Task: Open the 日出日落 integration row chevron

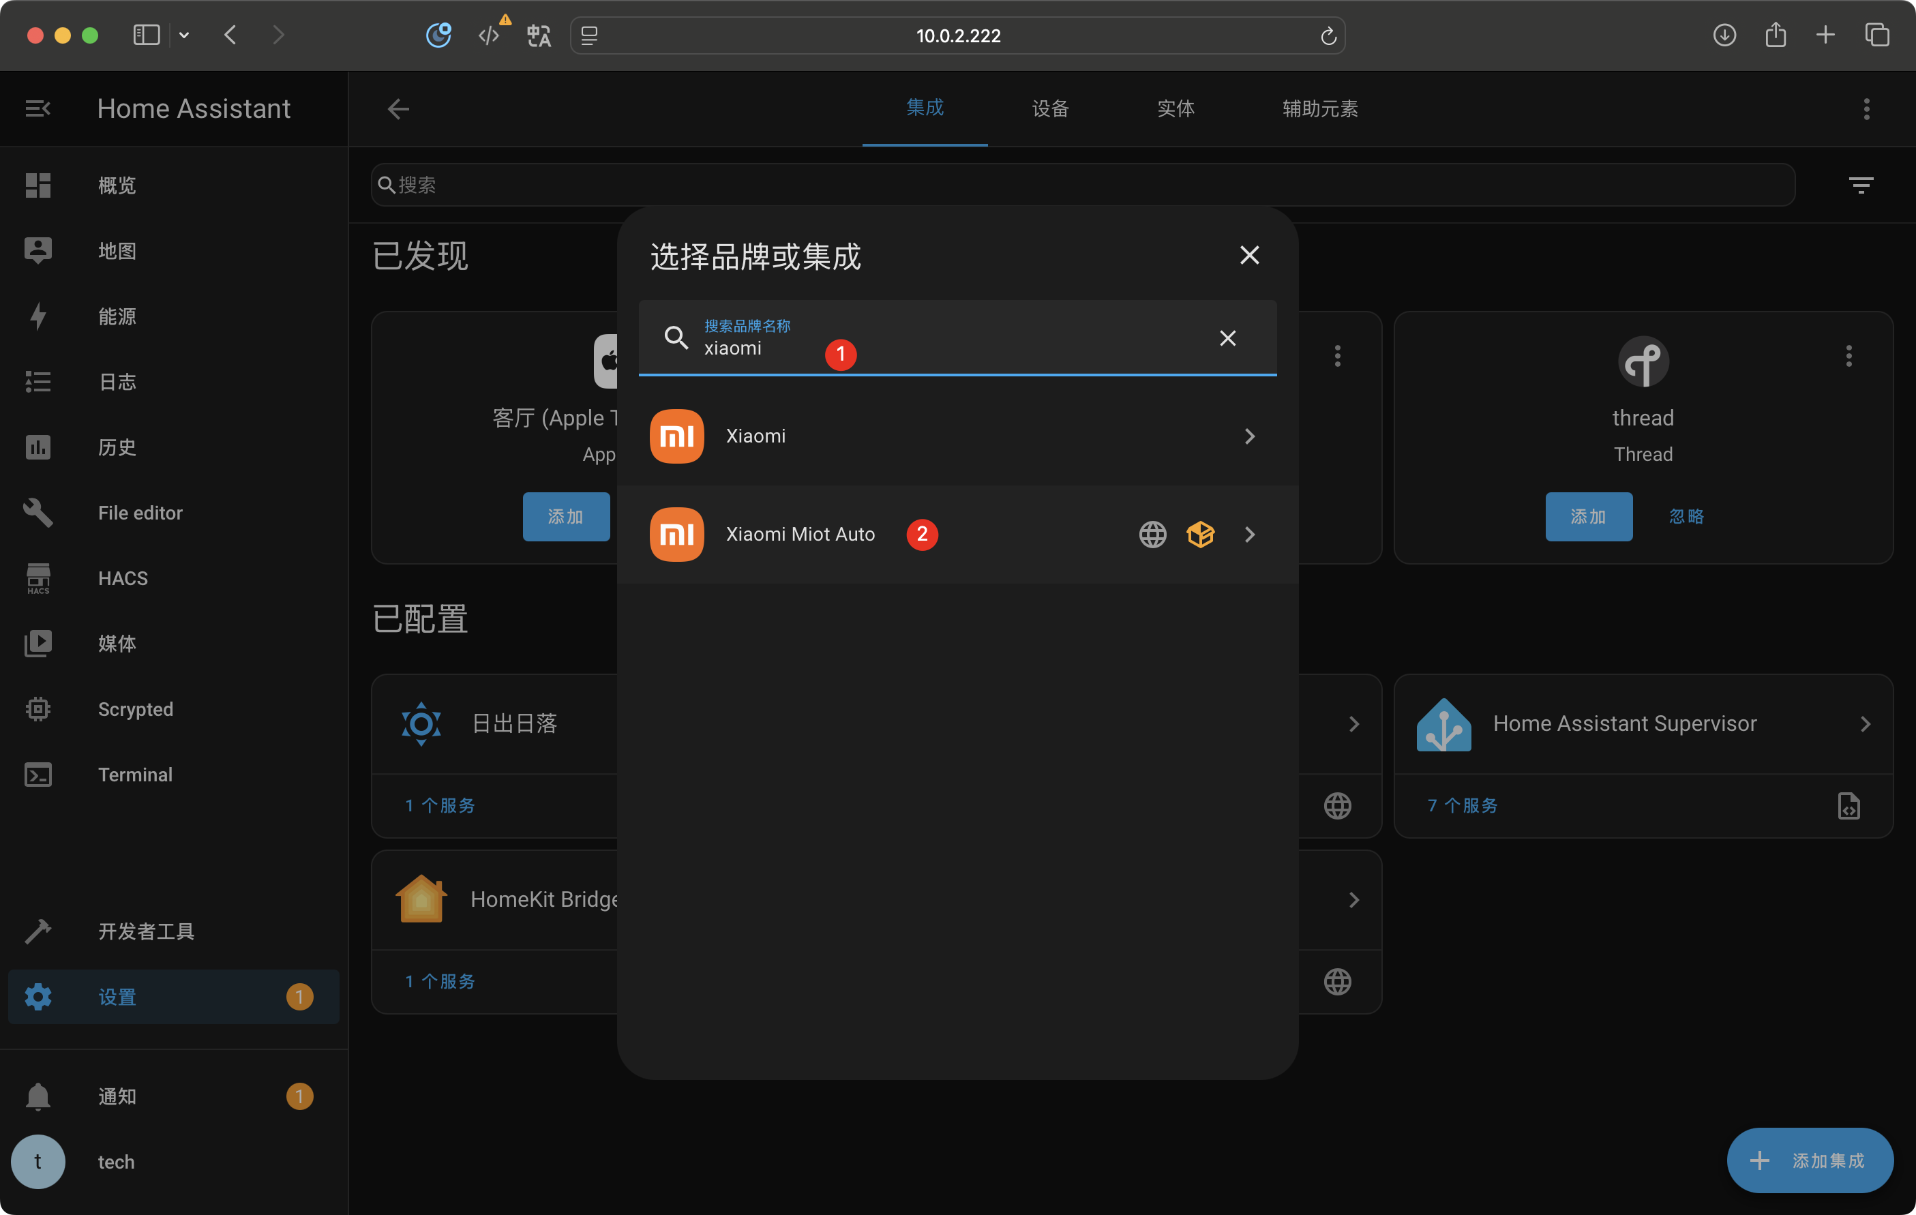Action: (1353, 724)
